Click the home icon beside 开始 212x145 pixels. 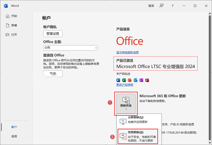[7, 16]
